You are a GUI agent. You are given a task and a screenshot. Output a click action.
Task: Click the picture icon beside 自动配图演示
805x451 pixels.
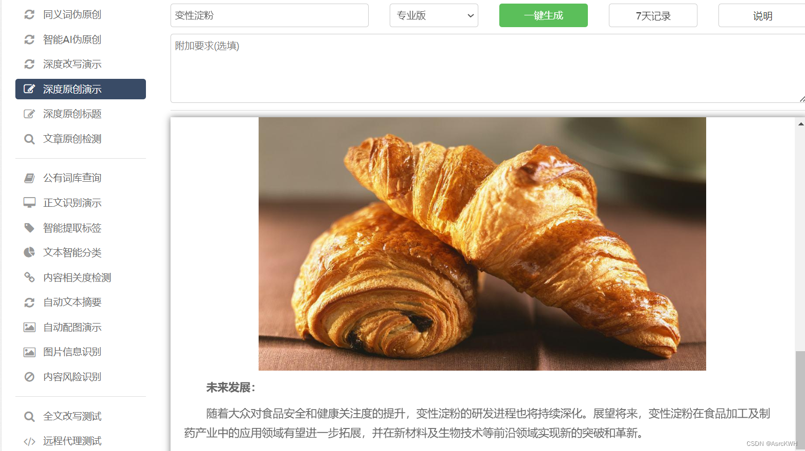tap(30, 327)
